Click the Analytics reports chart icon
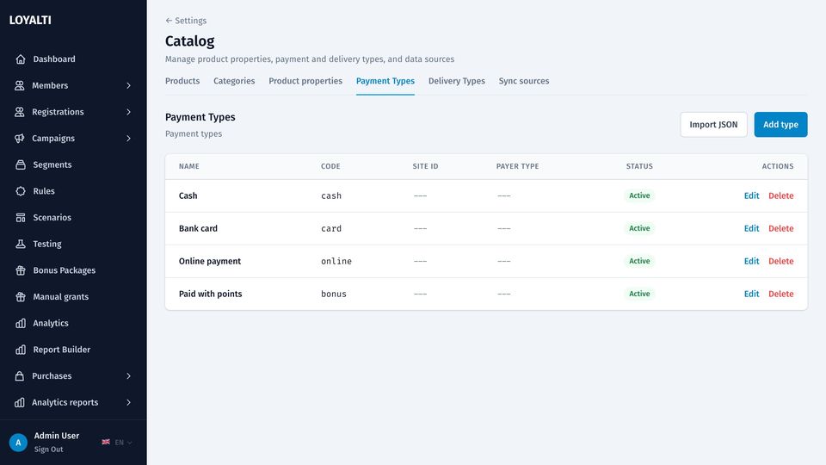826x465 pixels. point(20,402)
